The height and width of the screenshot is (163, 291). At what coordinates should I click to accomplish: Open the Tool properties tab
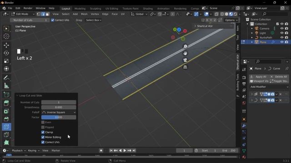(244, 69)
